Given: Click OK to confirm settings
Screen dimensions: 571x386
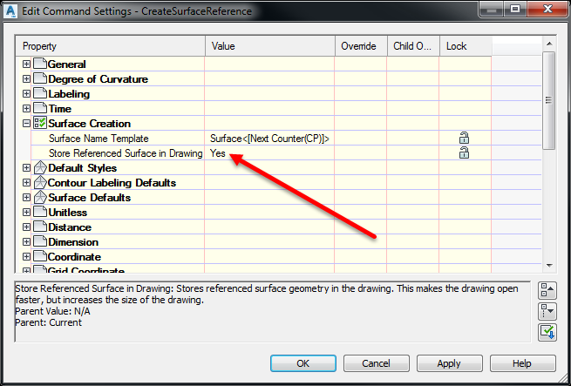Looking at the screenshot, I should pyautogui.click(x=303, y=363).
